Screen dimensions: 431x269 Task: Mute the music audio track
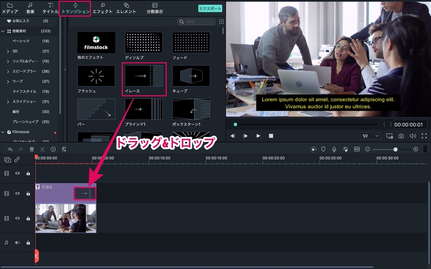pyautogui.click(x=17, y=242)
